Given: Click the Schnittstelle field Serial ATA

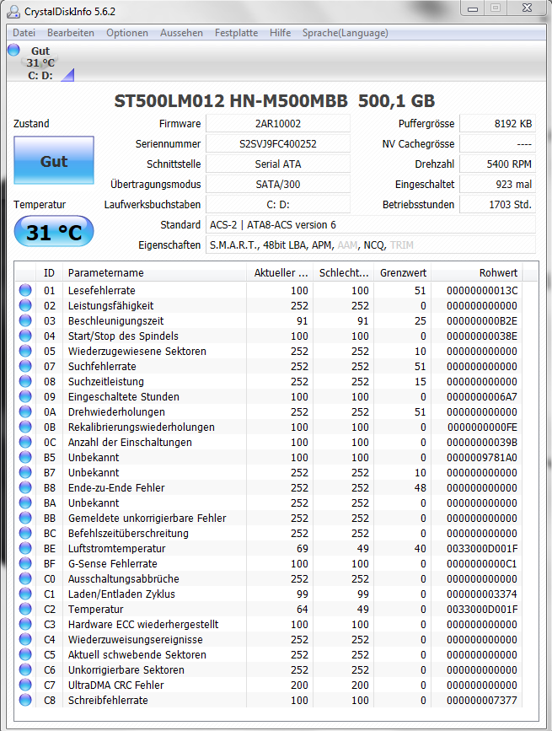Looking at the screenshot, I should click(x=278, y=164).
